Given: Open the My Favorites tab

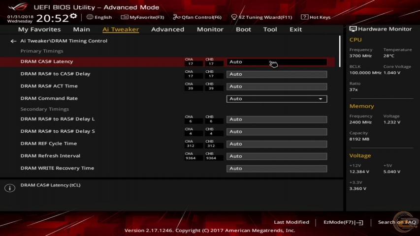Looking at the screenshot, I should pos(39,29).
